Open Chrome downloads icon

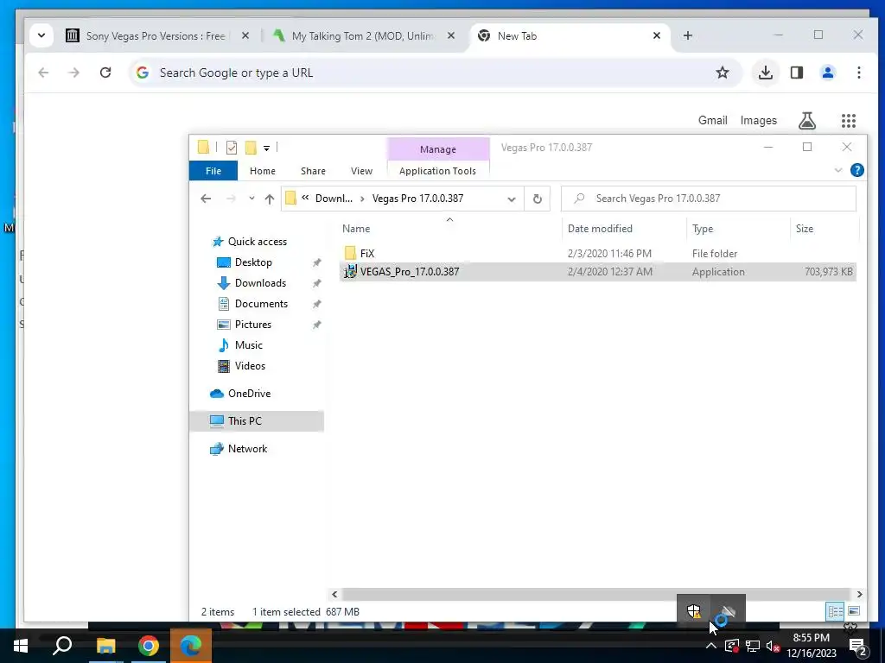click(766, 73)
